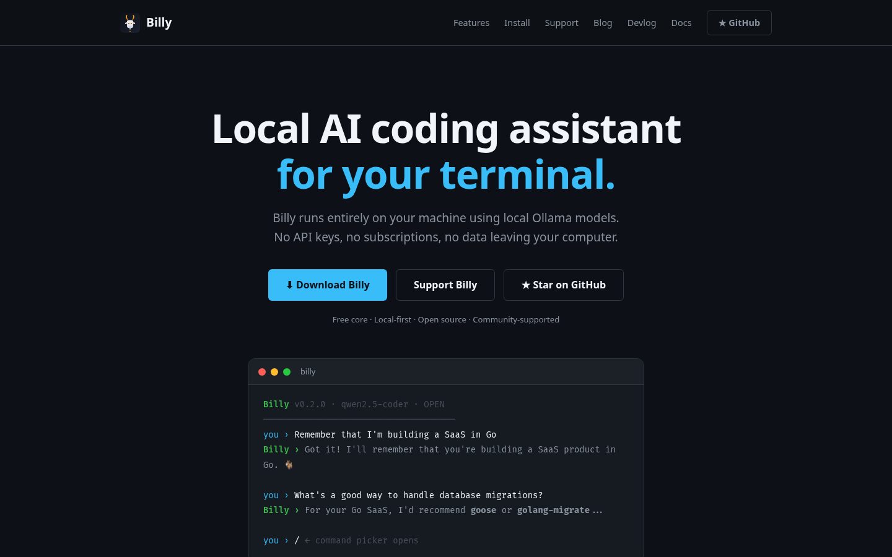This screenshot has width=892, height=557.
Task: Open the Support nav link
Action: coord(562,23)
